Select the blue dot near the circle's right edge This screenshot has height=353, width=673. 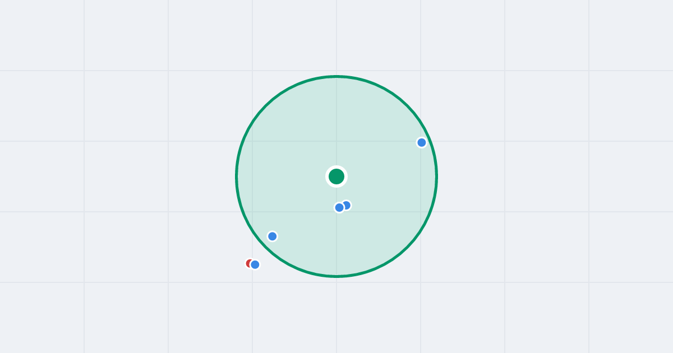422,142
